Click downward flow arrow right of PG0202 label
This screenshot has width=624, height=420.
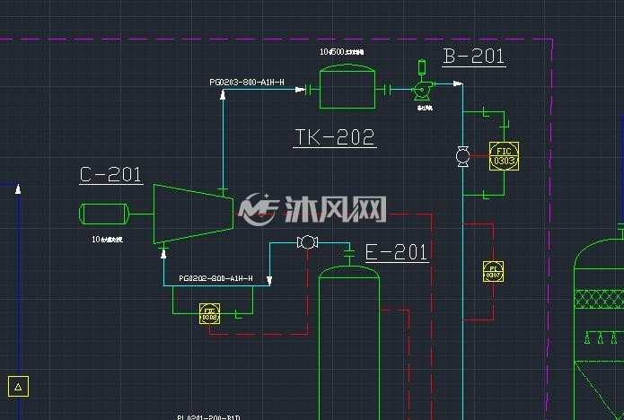269,281
